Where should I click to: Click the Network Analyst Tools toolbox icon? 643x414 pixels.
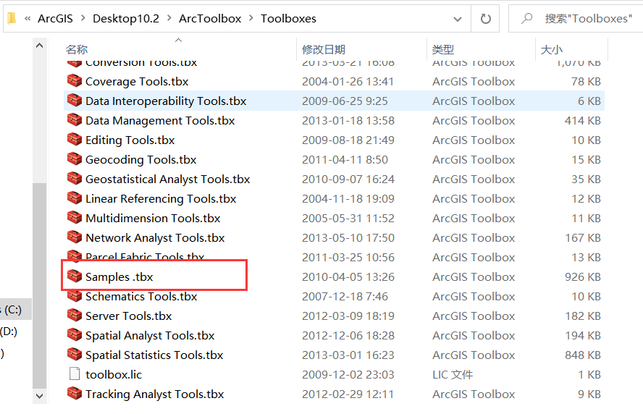74,237
